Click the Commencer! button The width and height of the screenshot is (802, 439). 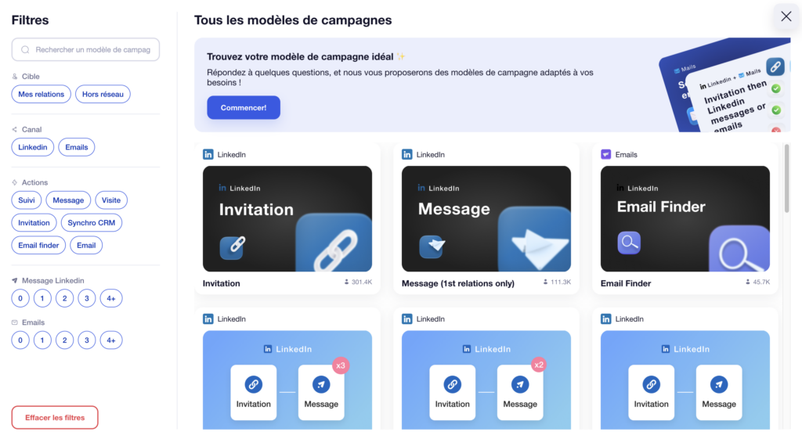(244, 108)
